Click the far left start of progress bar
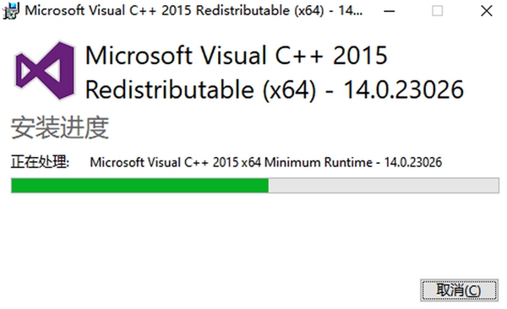The image size is (507, 309). click(x=15, y=186)
